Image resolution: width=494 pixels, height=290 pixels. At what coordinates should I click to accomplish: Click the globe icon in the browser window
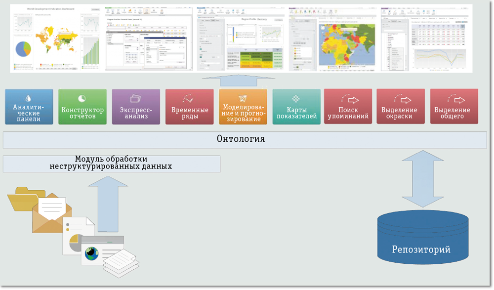point(92,253)
